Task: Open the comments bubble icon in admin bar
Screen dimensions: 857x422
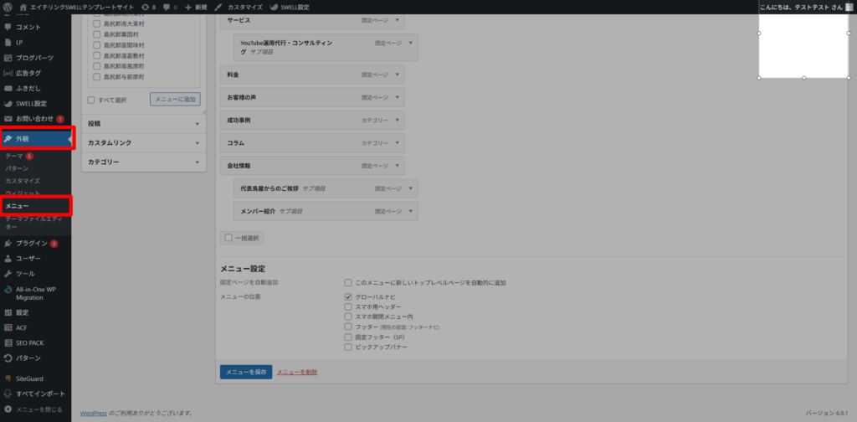Action: 167,7
